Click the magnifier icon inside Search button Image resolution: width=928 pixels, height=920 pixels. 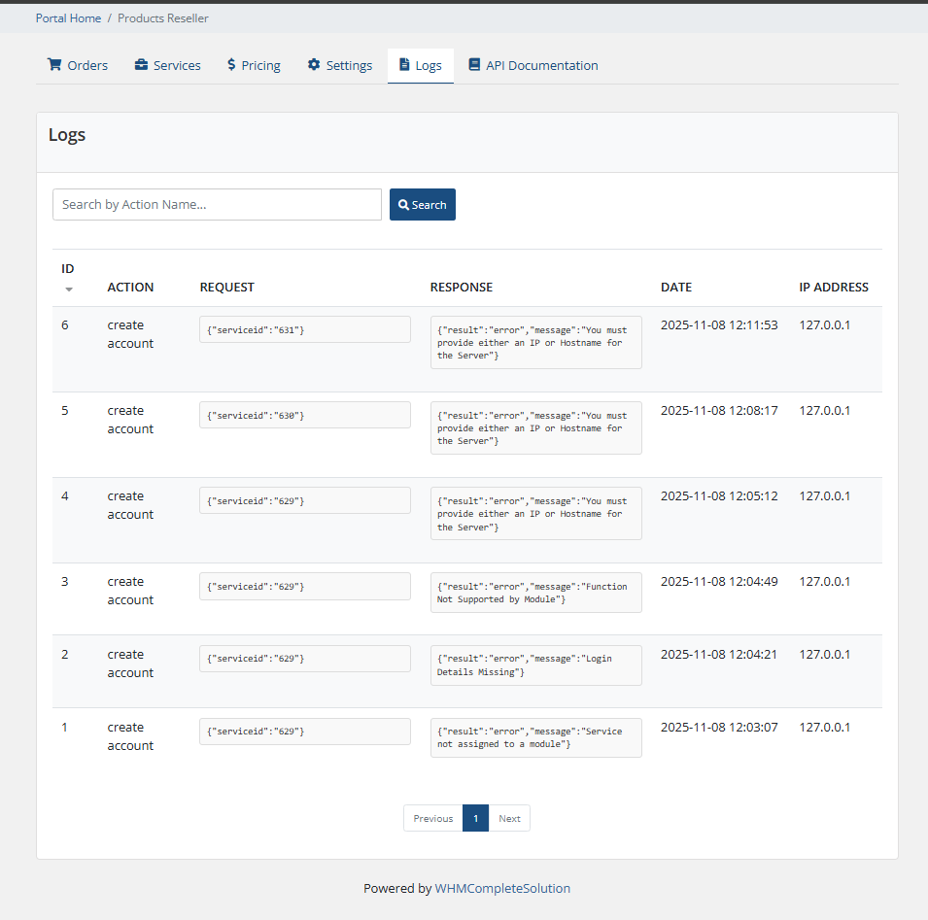coord(403,204)
